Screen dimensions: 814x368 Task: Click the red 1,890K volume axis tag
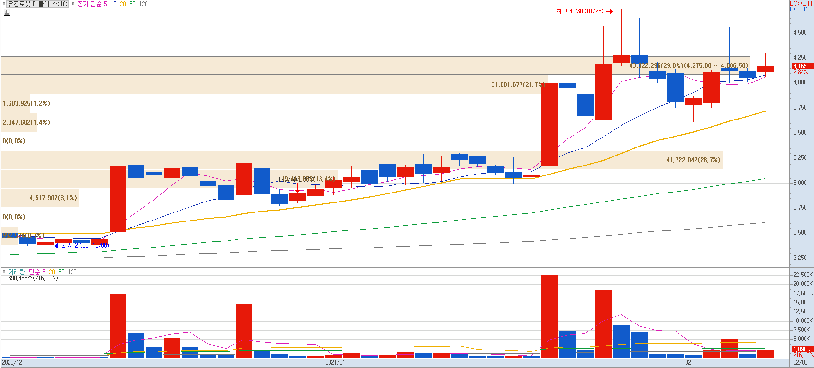click(802, 349)
